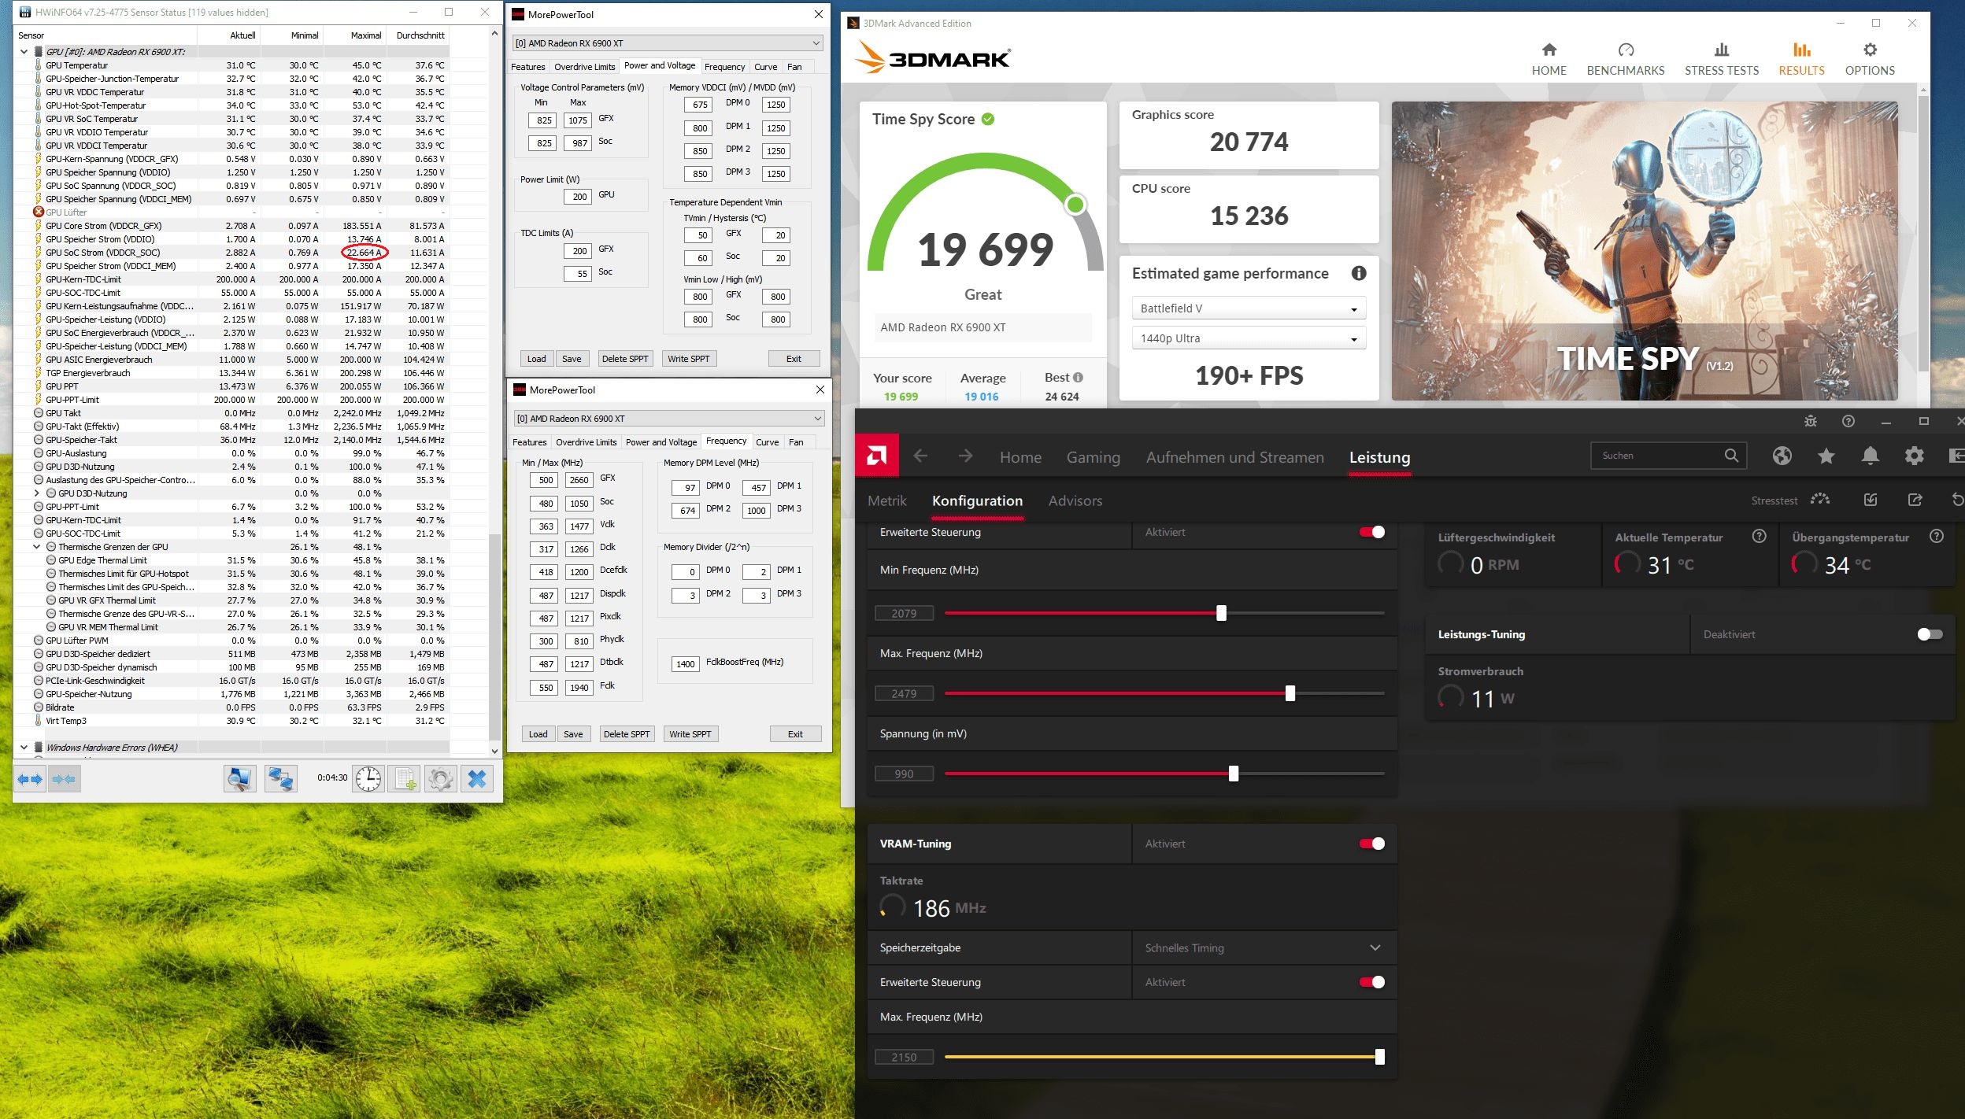This screenshot has height=1119, width=1965.
Task: Toggle VRAM-Tuning switch off
Action: click(x=1371, y=844)
